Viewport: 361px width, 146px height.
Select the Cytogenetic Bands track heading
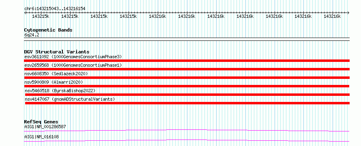[48, 30]
